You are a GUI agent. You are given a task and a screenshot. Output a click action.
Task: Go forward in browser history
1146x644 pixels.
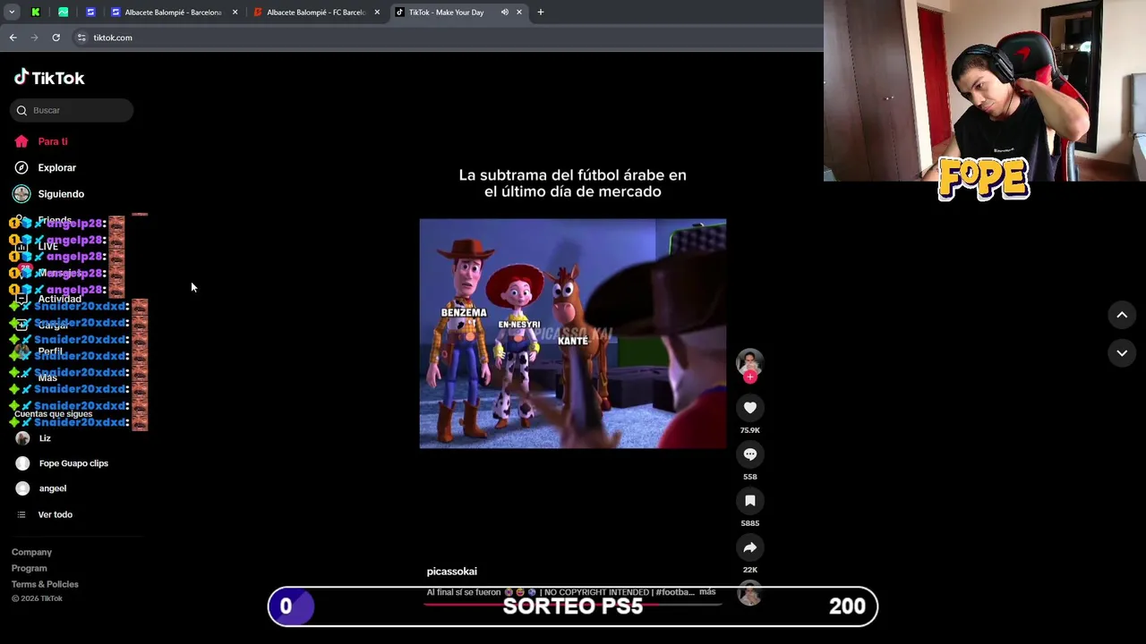pyautogui.click(x=34, y=38)
